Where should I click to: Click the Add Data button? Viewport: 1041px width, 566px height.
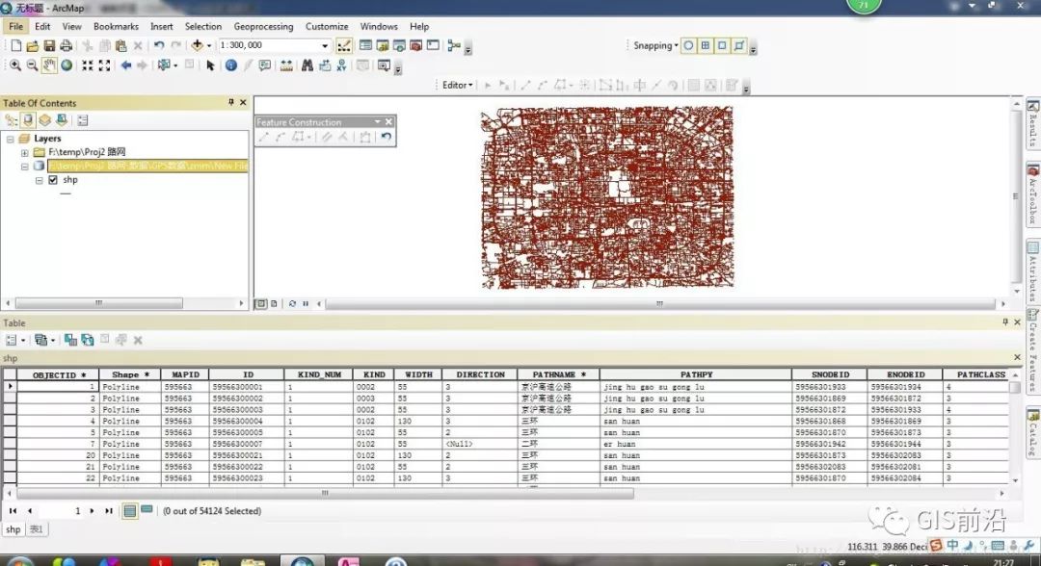198,46
